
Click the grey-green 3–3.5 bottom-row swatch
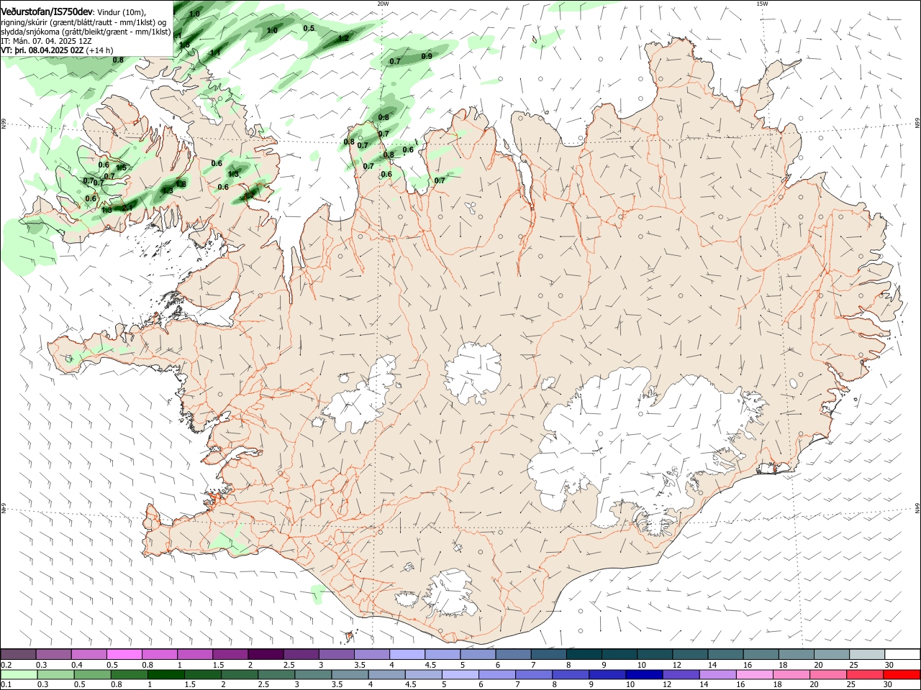coord(312,674)
